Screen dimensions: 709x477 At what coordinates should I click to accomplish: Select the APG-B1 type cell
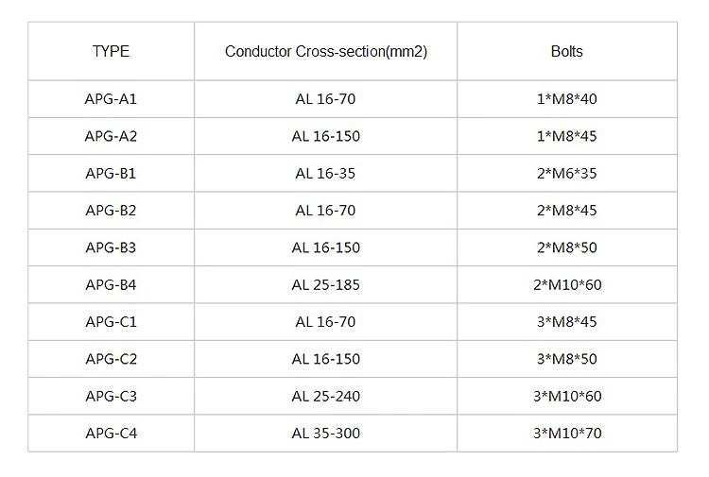coord(111,173)
